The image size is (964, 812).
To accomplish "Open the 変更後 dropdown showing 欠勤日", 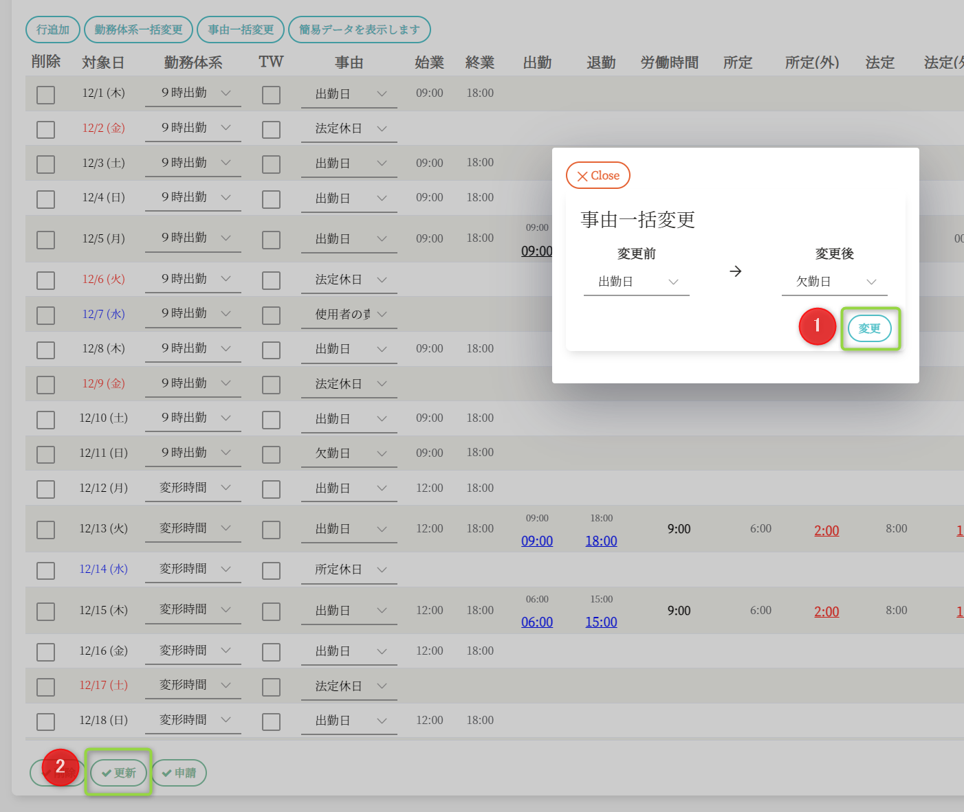I will 834,282.
